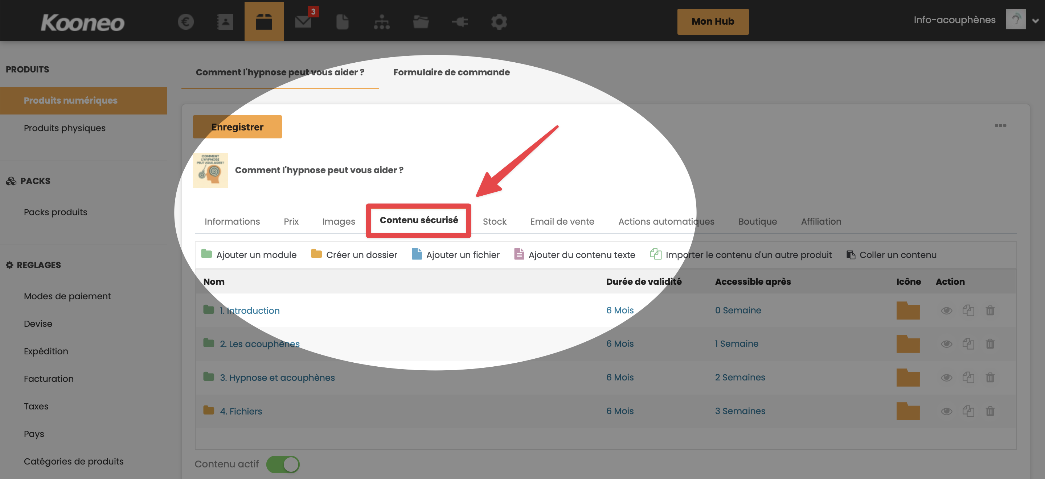This screenshot has height=479, width=1045.
Task: Open the 6 Mois validity of 4. Fichiers
Action: [x=619, y=411]
